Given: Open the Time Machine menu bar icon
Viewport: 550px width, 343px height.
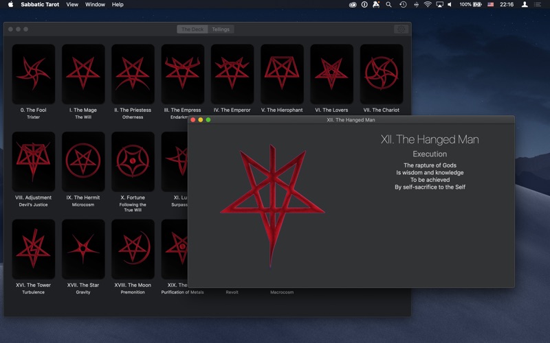Looking at the screenshot, I should click(x=403, y=5).
